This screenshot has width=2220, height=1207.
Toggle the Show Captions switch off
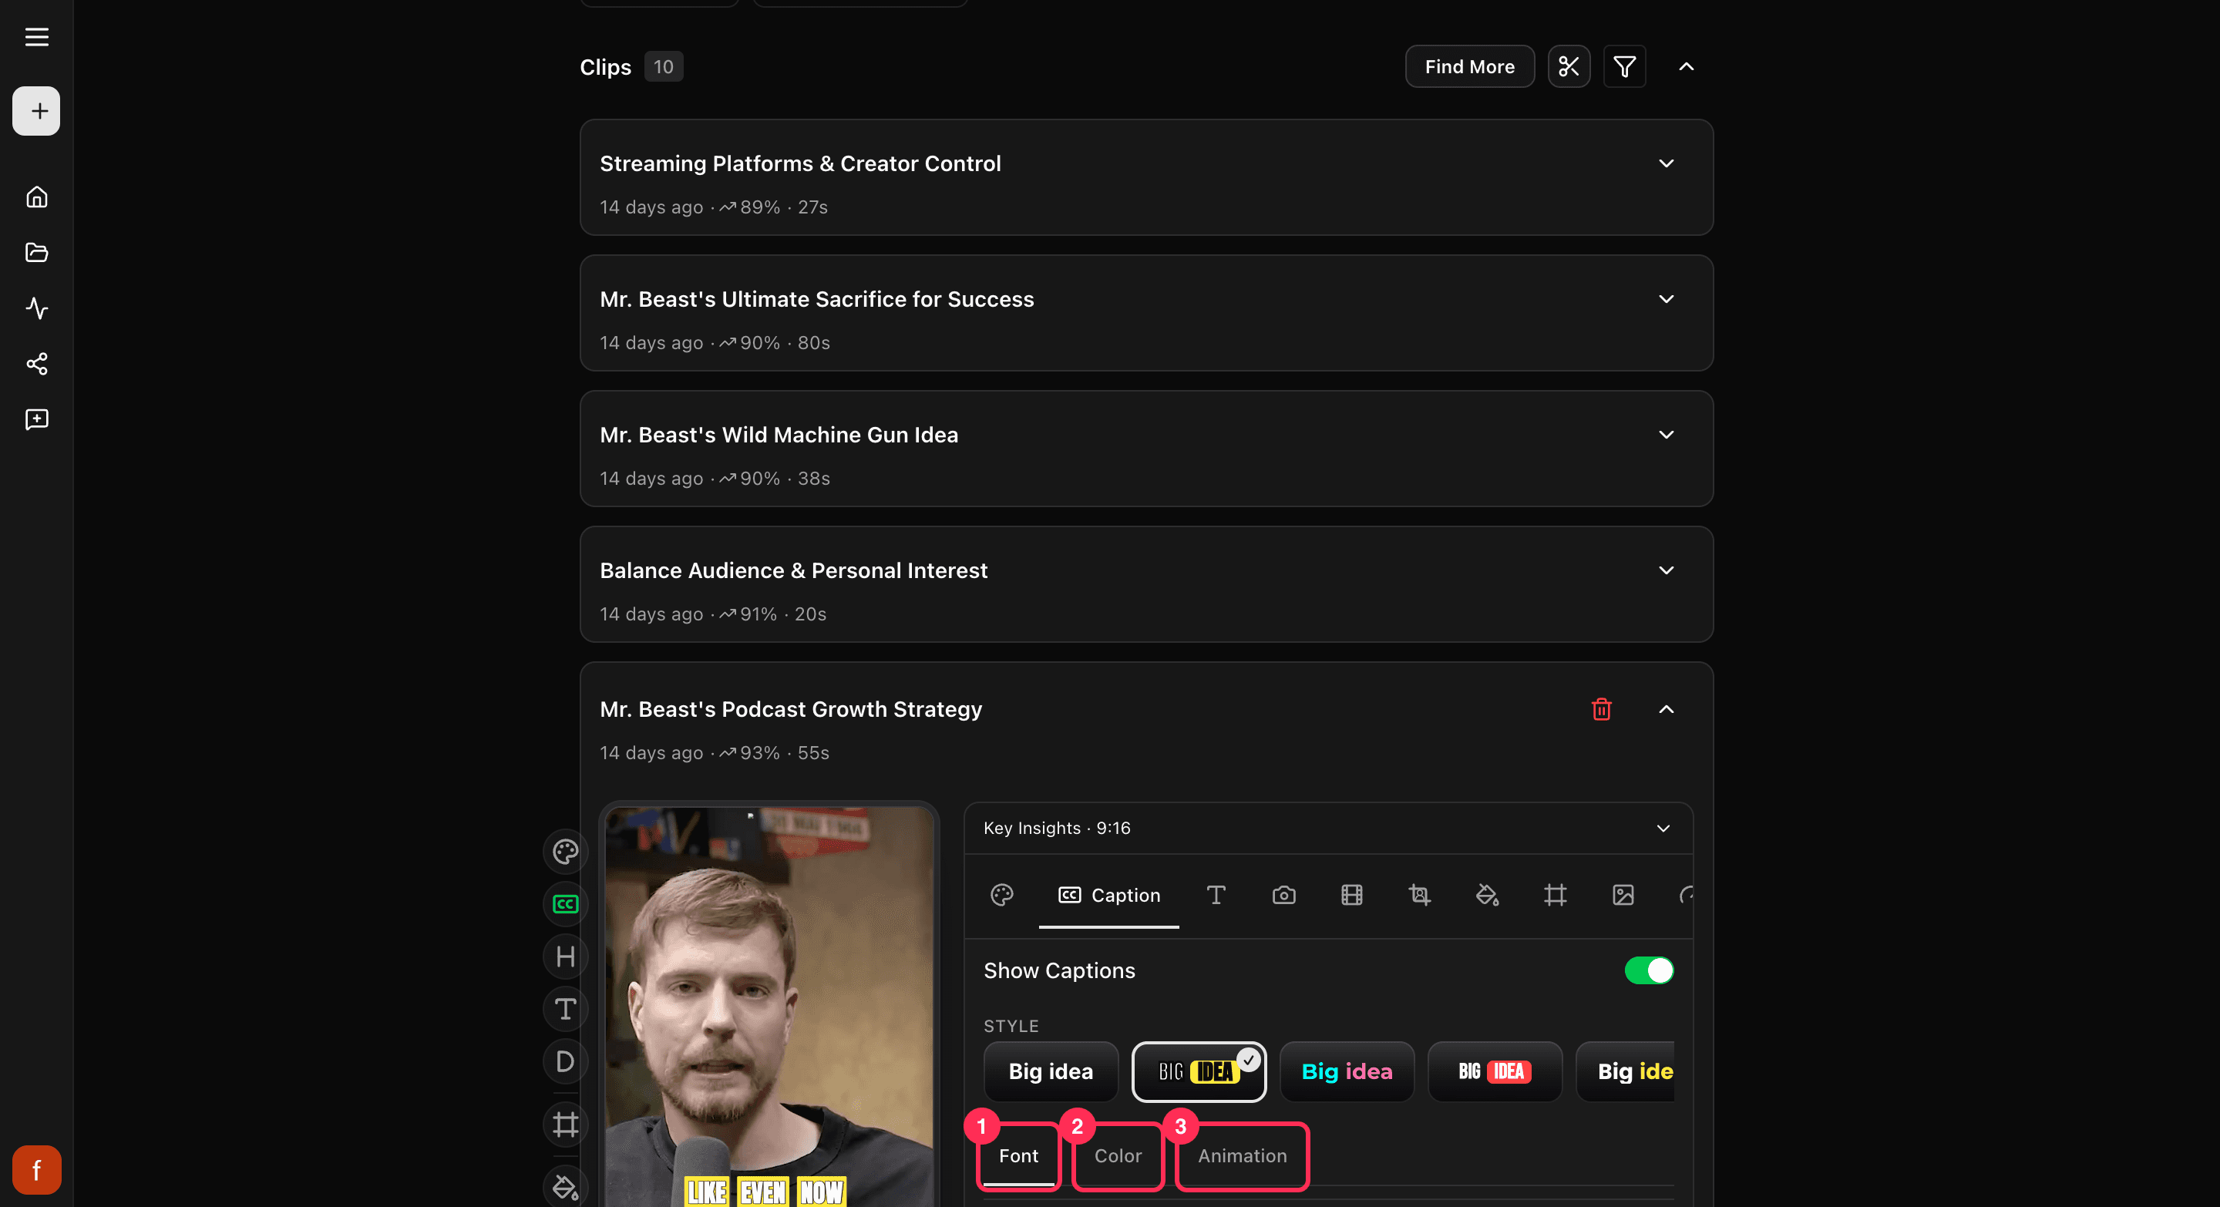click(1649, 971)
